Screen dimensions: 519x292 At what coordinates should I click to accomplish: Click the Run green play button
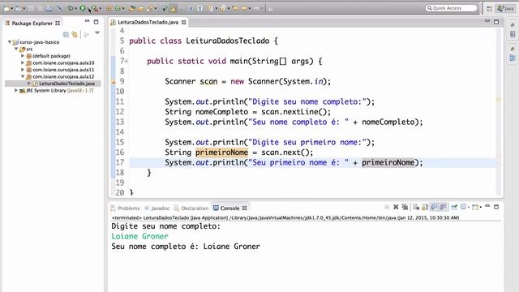(82, 8)
